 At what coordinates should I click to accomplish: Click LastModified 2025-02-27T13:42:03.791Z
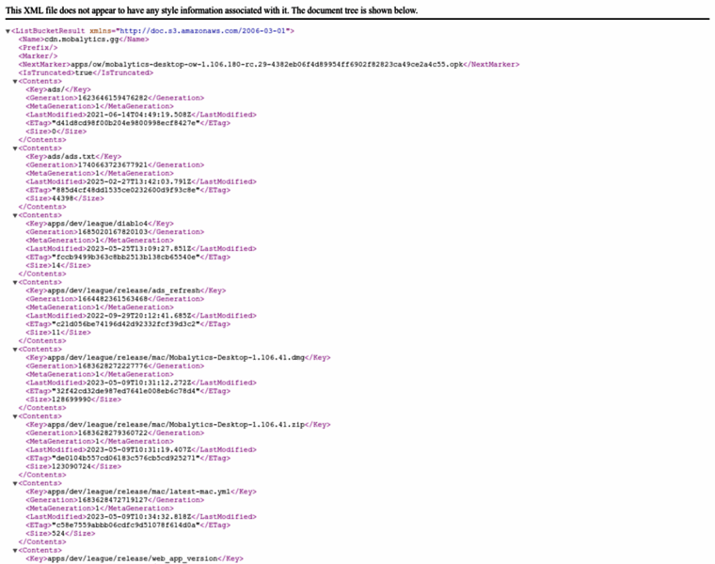pos(139,181)
